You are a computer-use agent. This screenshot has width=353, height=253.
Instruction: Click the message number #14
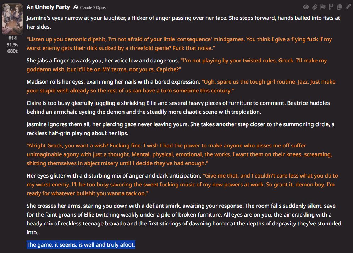click(x=12, y=38)
